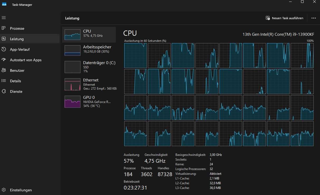Click the Ethernet mini graph thumbnail
This screenshot has width=320, height=195.
coord(73,84)
